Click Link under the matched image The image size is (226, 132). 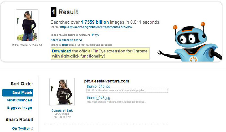click(69, 110)
